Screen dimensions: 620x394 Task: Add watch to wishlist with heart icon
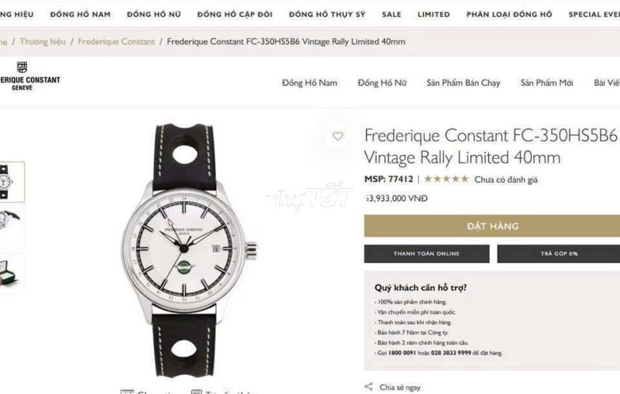[x=337, y=136]
